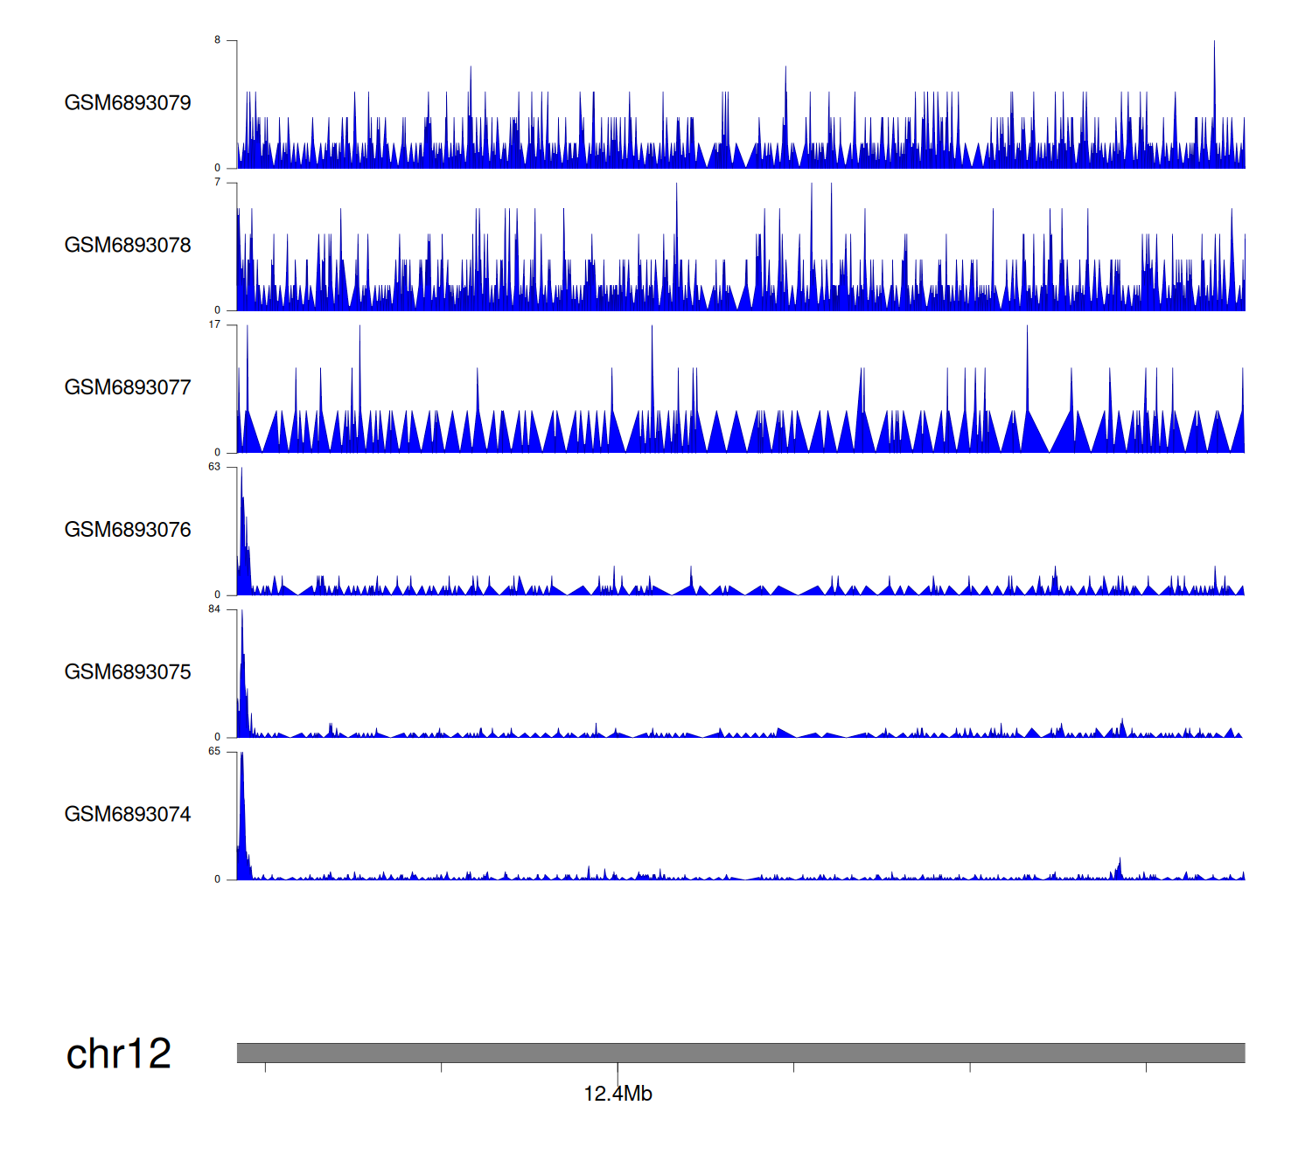Screen dimensions: 1312x1154
Task: Select the GSM6893078 track label
Action: [128, 246]
